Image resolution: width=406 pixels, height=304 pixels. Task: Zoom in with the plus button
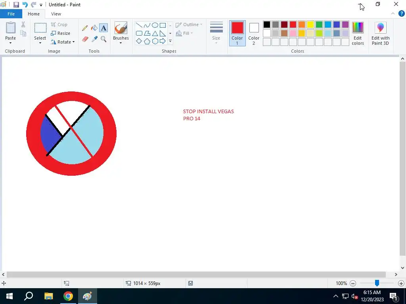click(x=401, y=283)
